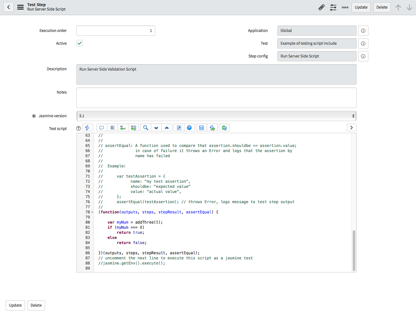Click the script editor vertical scrollbar thumb
416x314 pixels.
354,251
